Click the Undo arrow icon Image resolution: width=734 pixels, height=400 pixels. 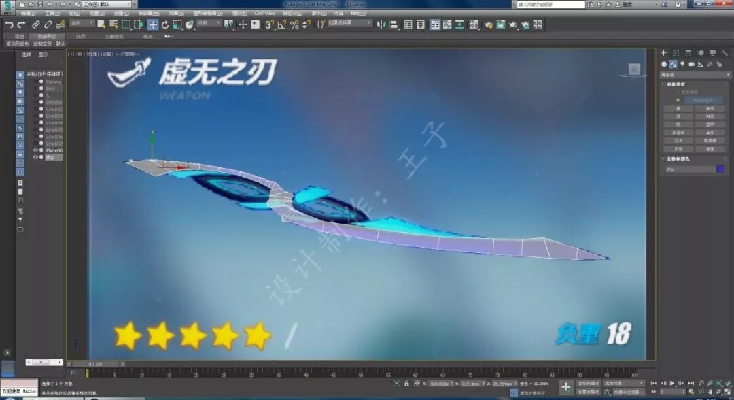tap(9, 24)
